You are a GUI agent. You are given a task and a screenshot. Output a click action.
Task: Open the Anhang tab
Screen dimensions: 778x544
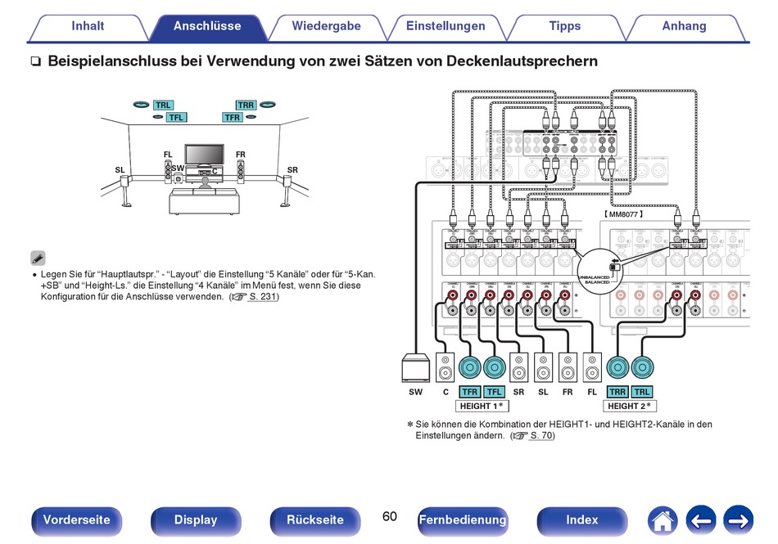coord(684,27)
